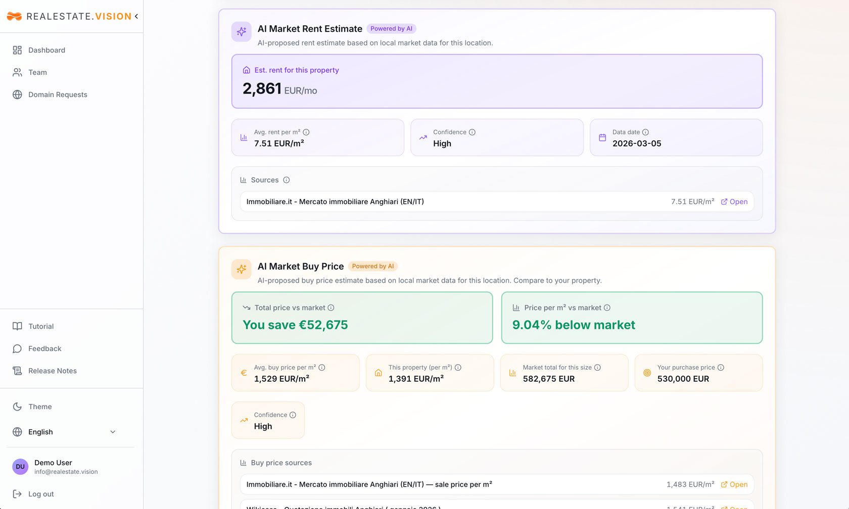This screenshot has width=849, height=509.
Task: Click the Demo User profile avatar
Action: pos(20,467)
